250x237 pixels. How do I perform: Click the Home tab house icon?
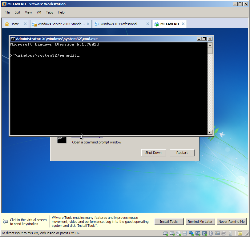pos(7,24)
